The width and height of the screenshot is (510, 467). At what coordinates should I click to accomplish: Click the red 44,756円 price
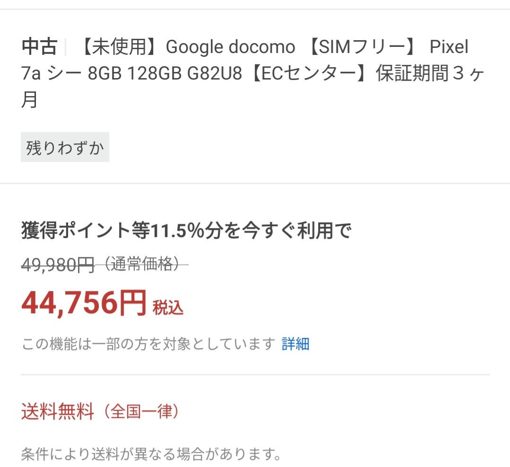pos(84,303)
